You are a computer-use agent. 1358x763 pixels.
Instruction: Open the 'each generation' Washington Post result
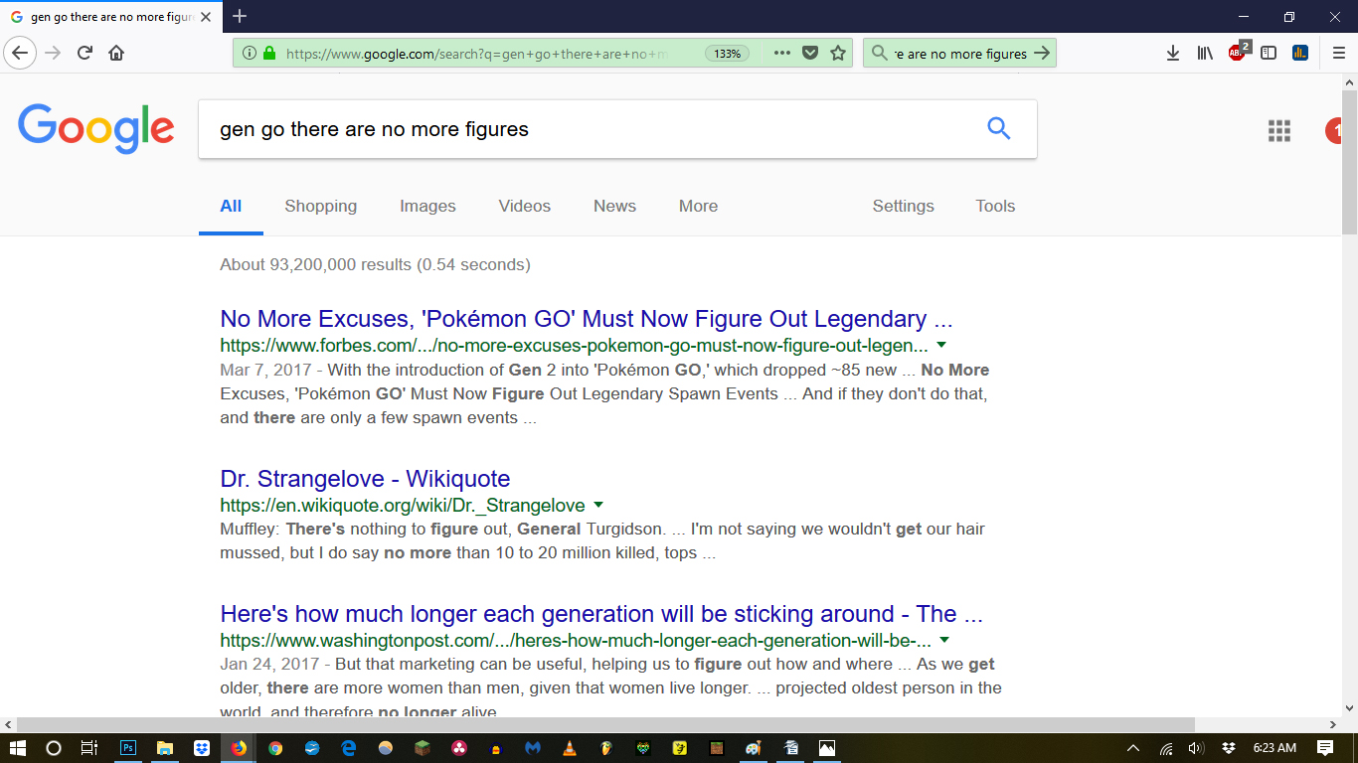(601, 614)
